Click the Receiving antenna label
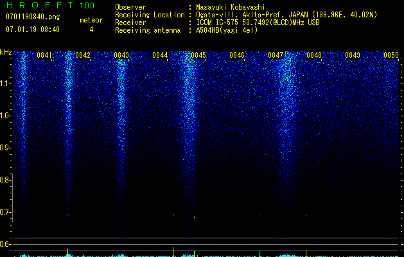Viewport: 404px width, 257px height. click(x=148, y=30)
